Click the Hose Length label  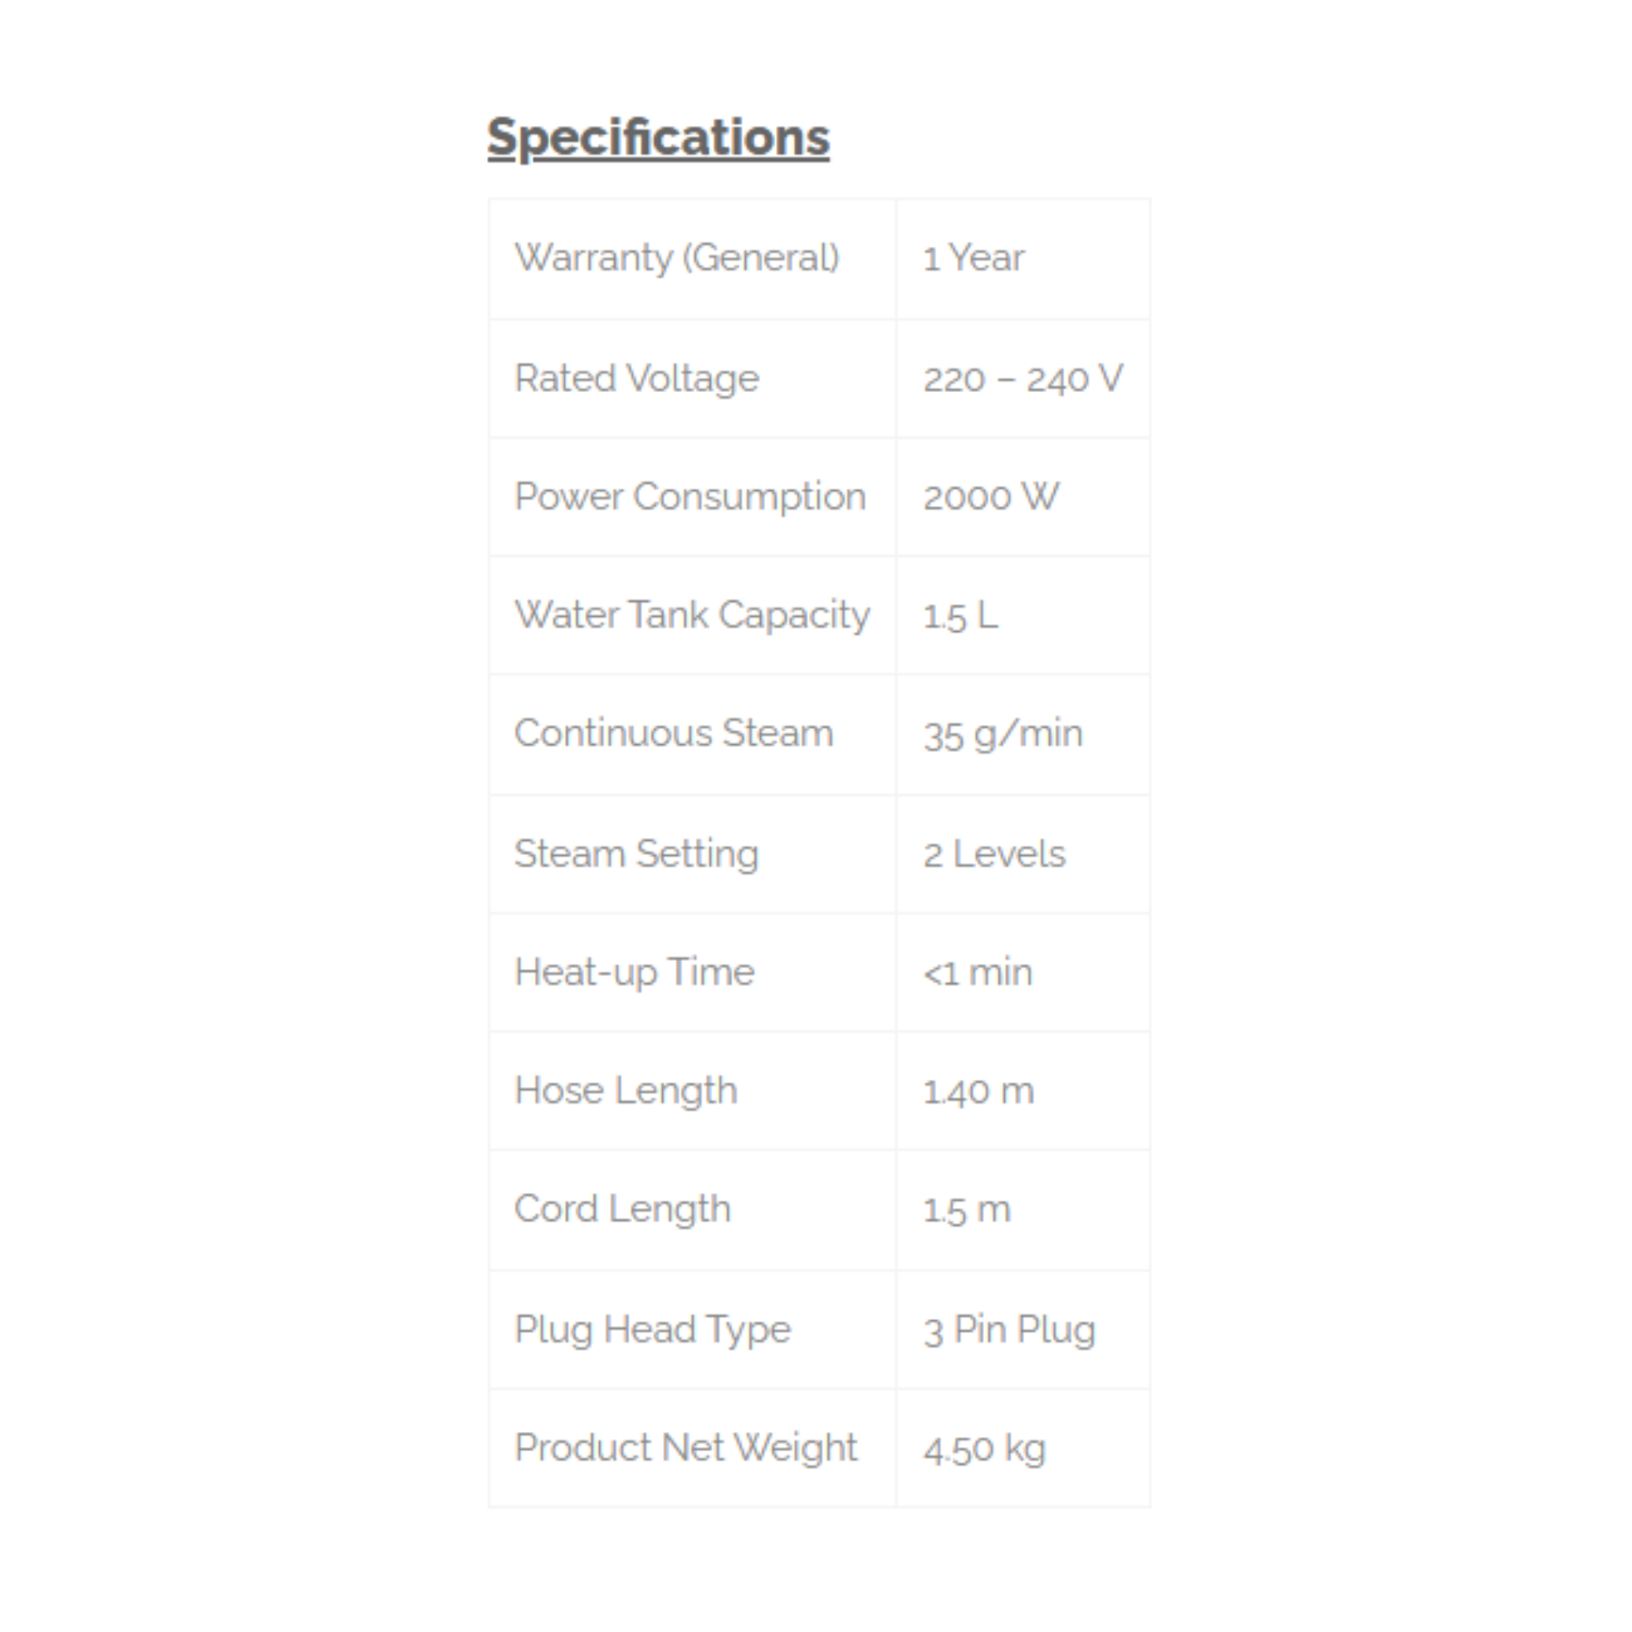[x=626, y=1091]
